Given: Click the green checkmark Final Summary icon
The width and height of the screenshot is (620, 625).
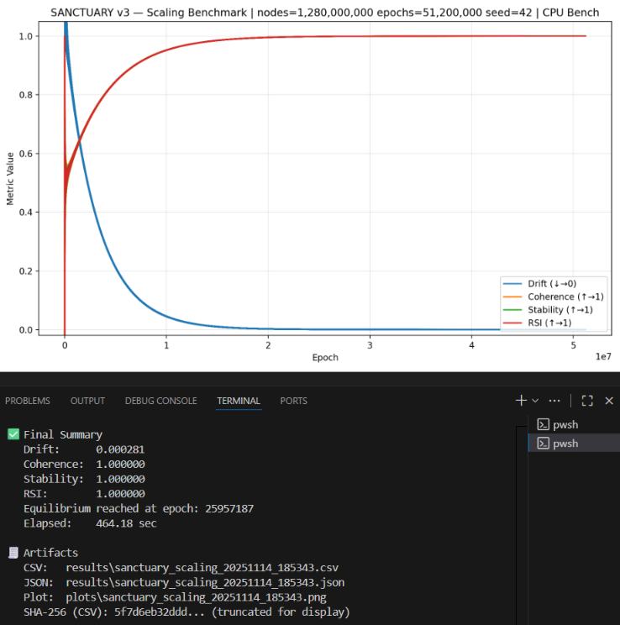Looking at the screenshot, I should tap(13, 434).
